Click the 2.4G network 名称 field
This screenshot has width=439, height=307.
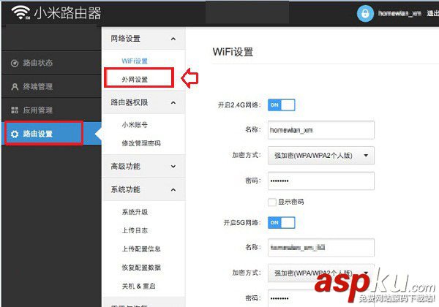(x=321, y=130)
